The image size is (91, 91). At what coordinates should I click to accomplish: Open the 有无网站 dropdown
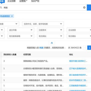(51, 36)
